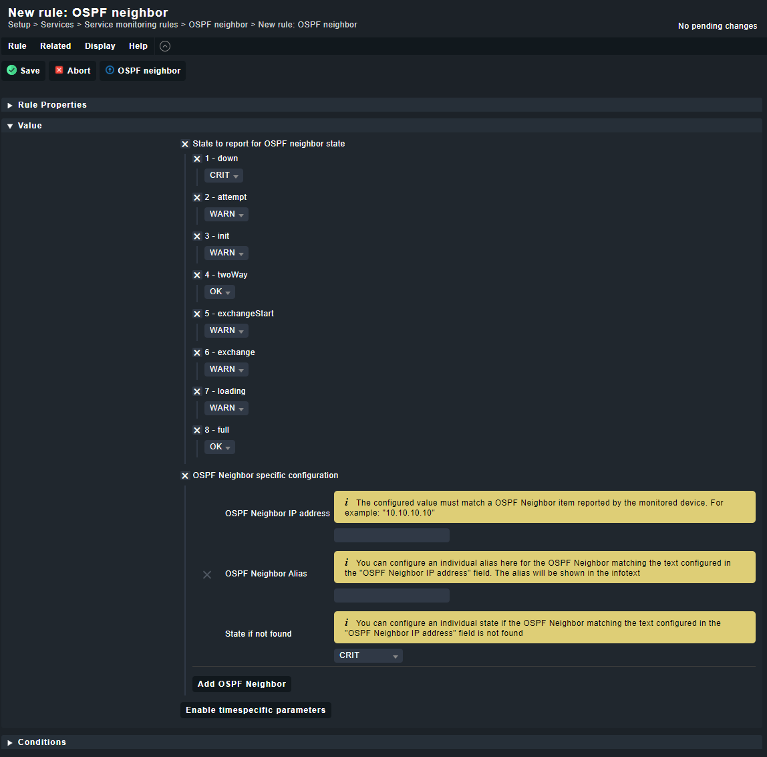The image size is (767, 757).
Task: Click info icon in IP address hint
Action: [346, 502]
